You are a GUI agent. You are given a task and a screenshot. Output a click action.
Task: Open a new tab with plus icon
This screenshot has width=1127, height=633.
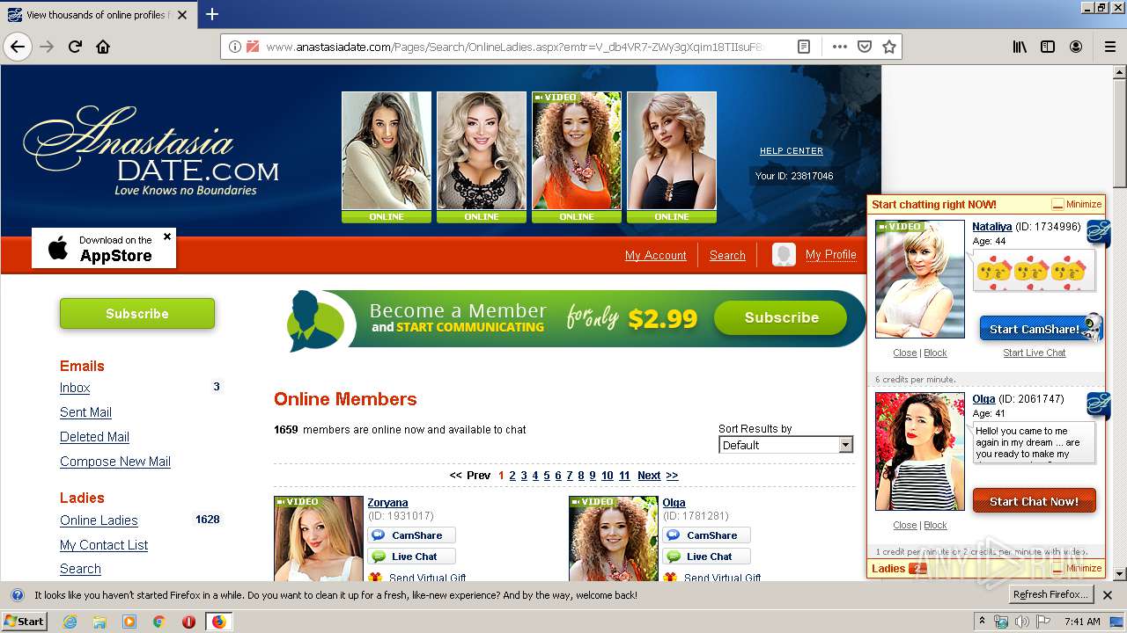point(212,14)
